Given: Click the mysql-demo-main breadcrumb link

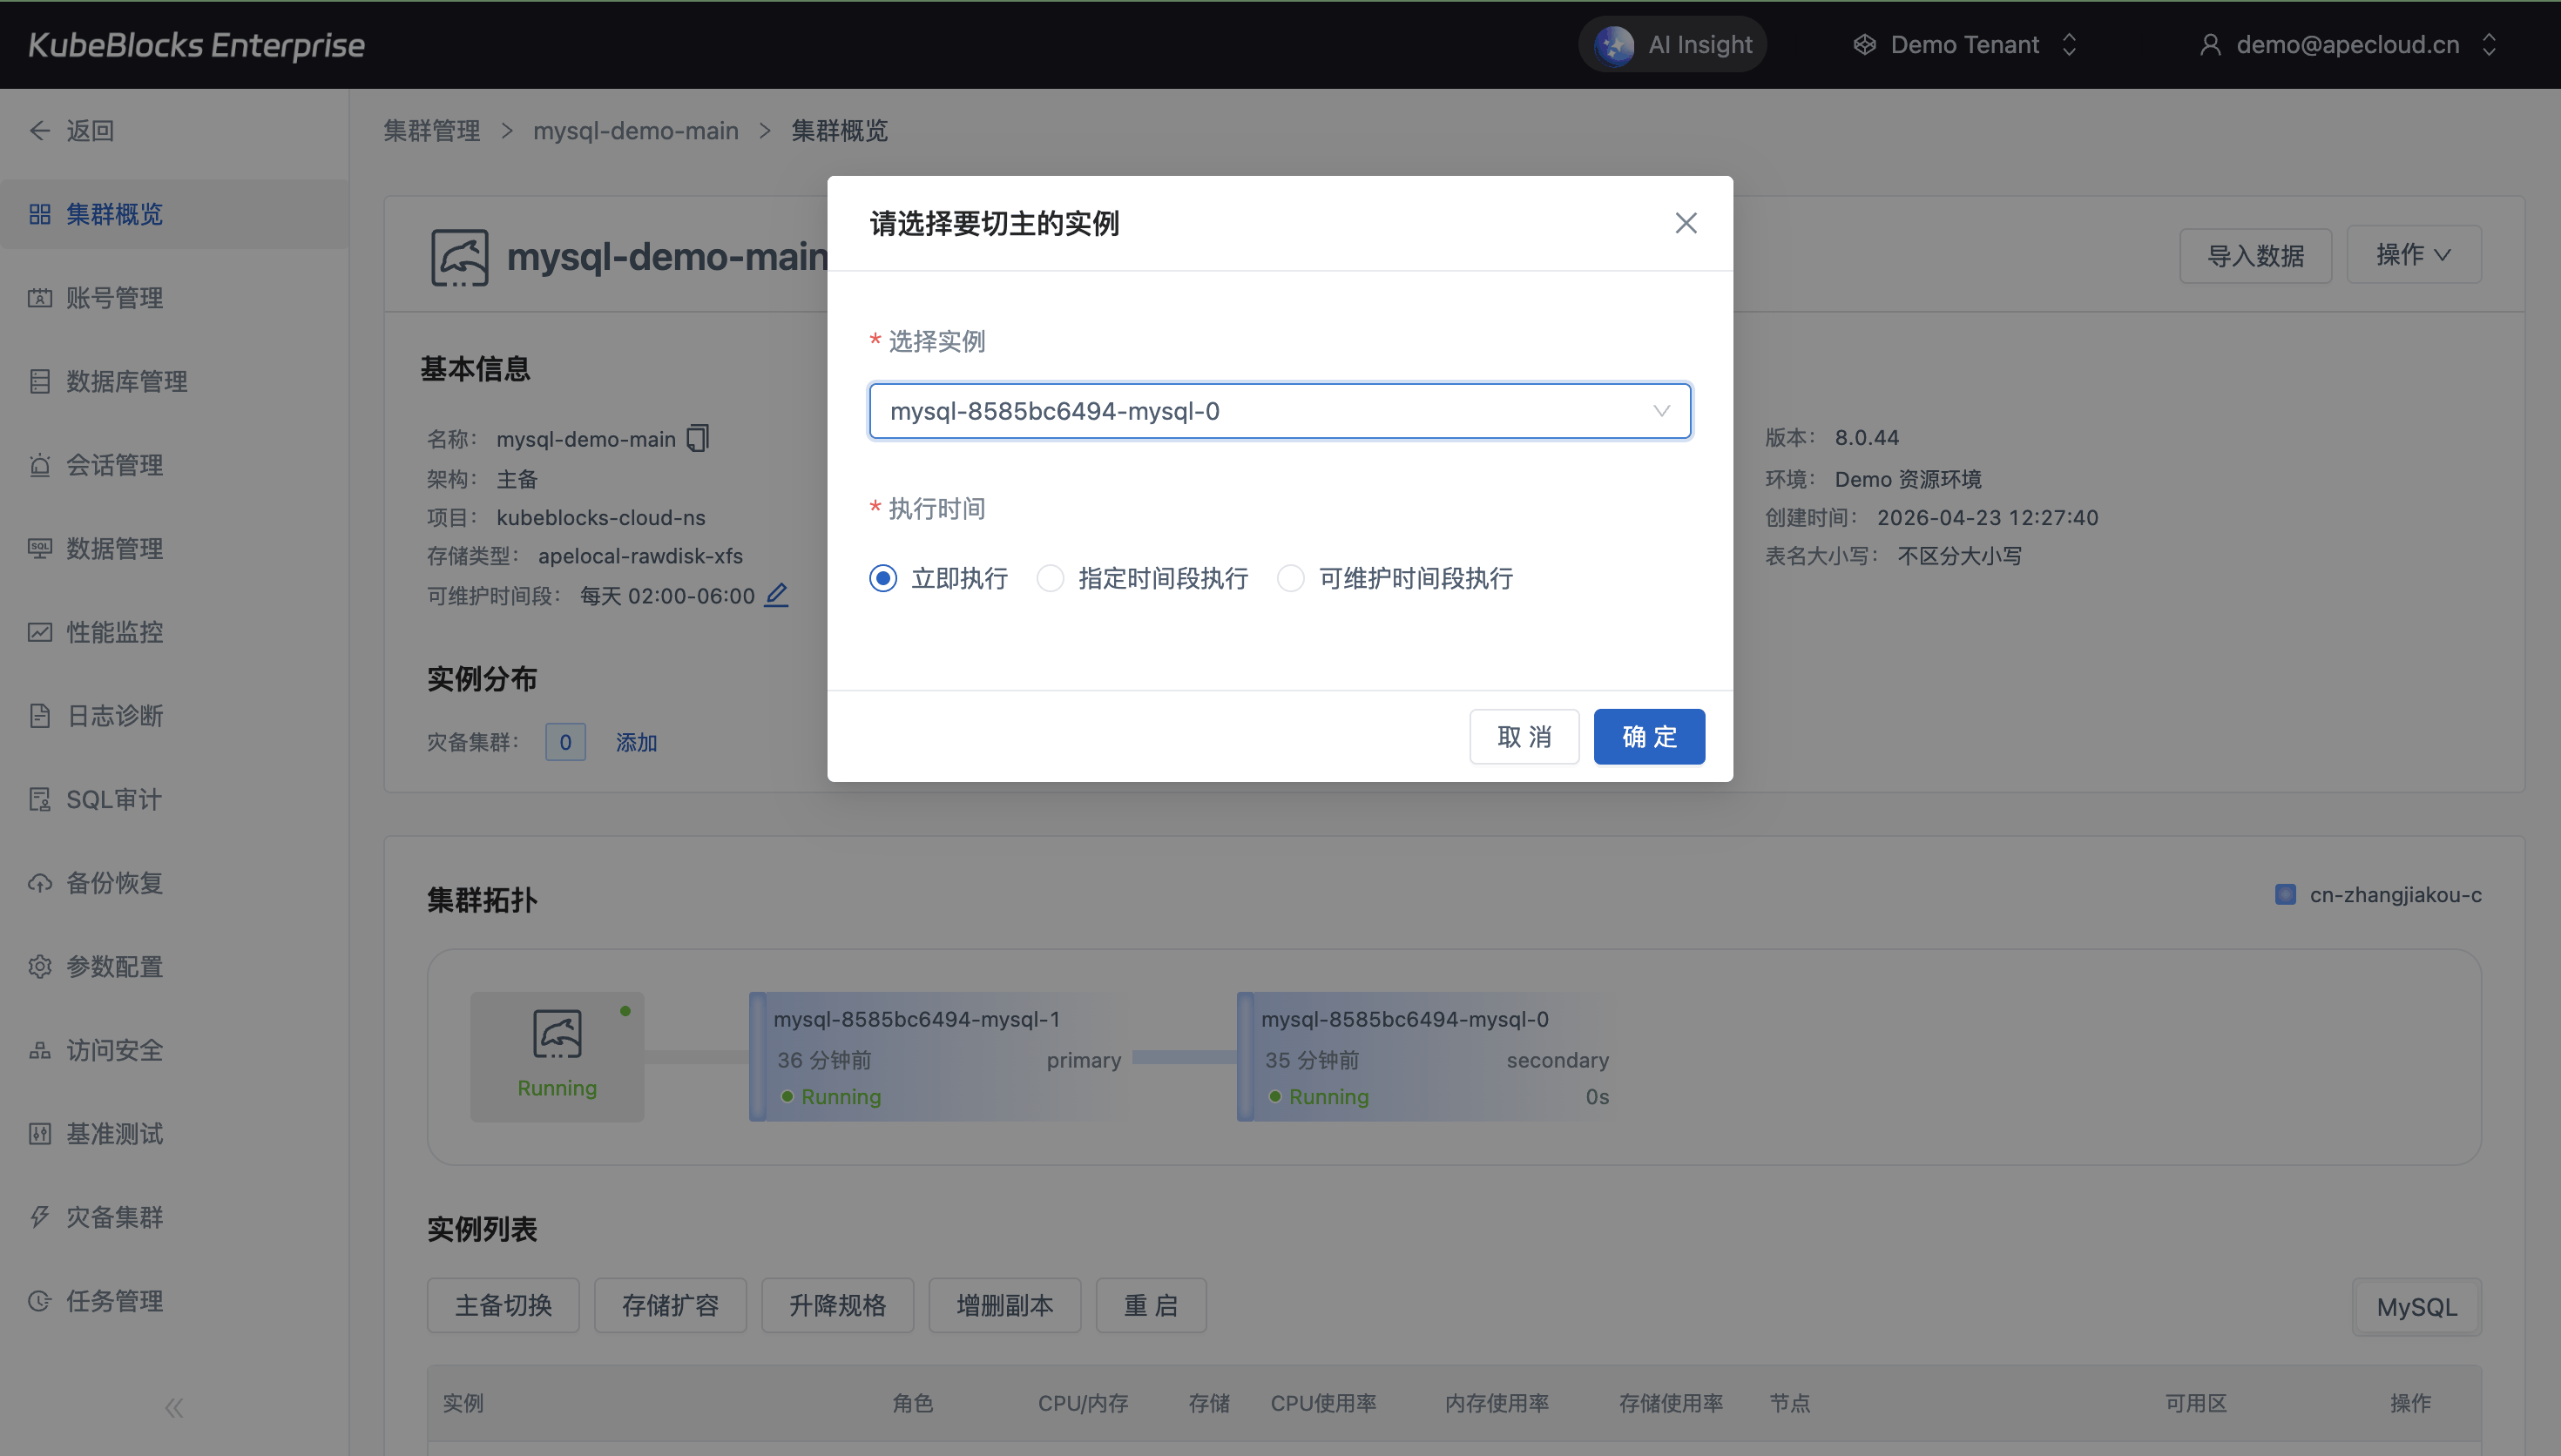Looking at the screenshot, I should 636,131.
